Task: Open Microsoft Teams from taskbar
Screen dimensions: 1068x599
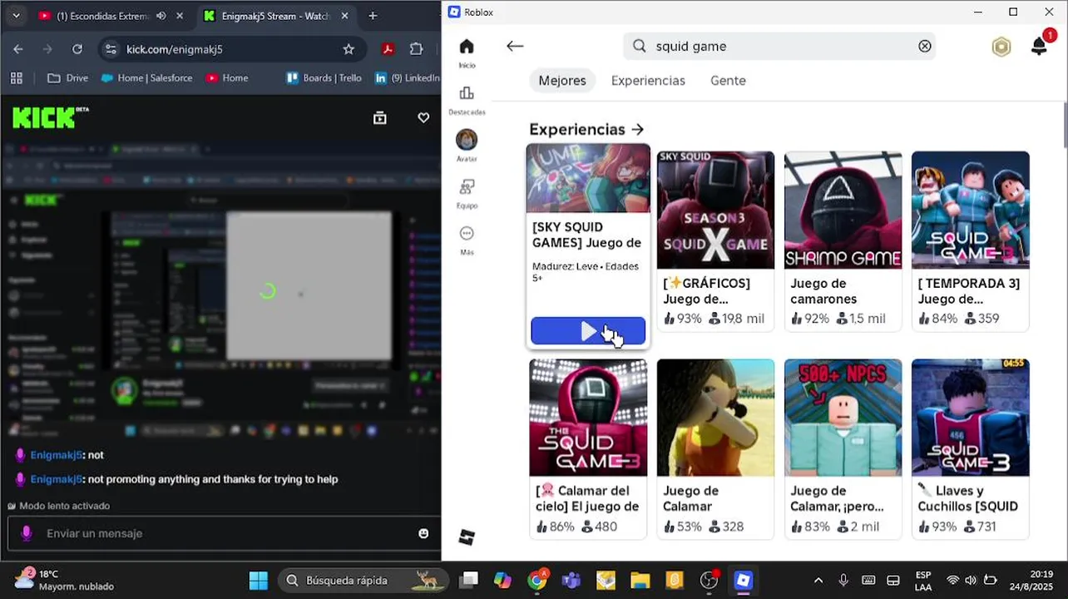Action: (x=571, y=580)
